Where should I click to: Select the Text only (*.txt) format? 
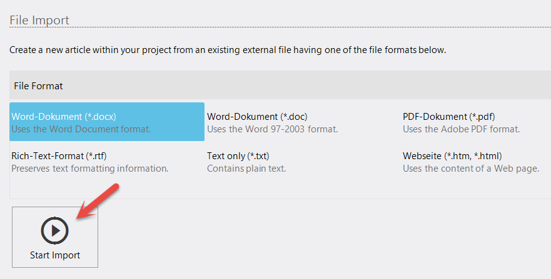point(238,156)
